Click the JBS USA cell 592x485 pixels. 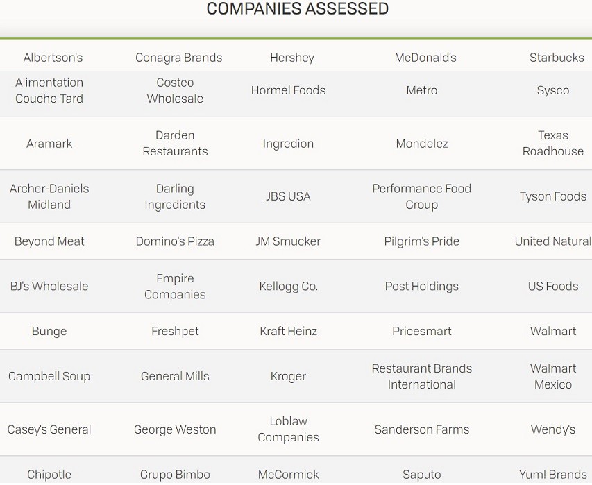pyautogui.click(x=288, y=196)
